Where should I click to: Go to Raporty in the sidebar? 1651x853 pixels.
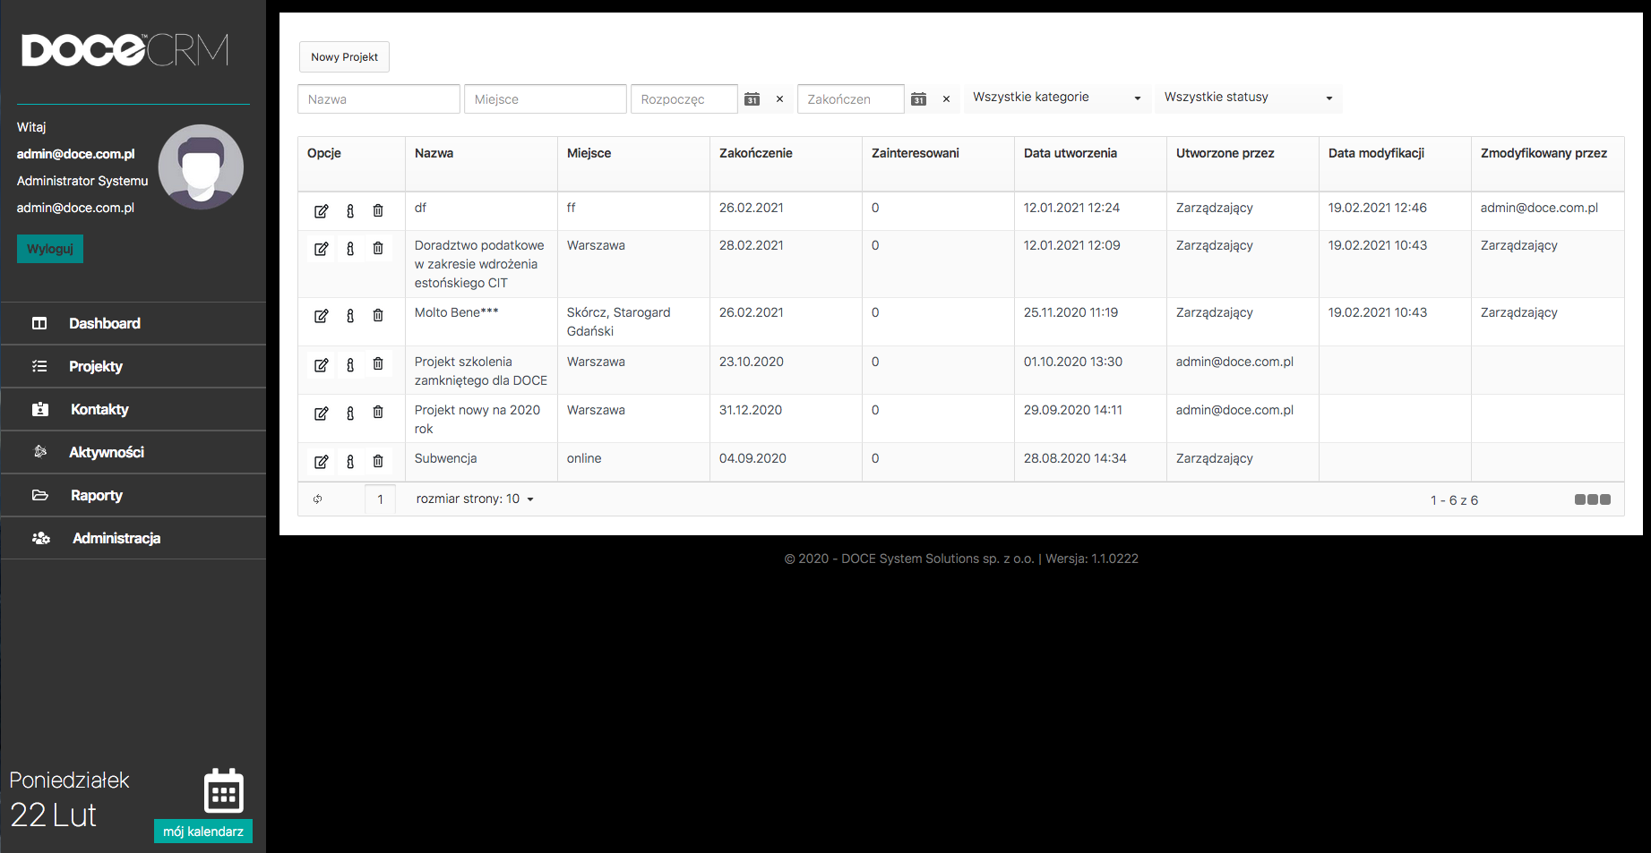[x=97, y=495]
